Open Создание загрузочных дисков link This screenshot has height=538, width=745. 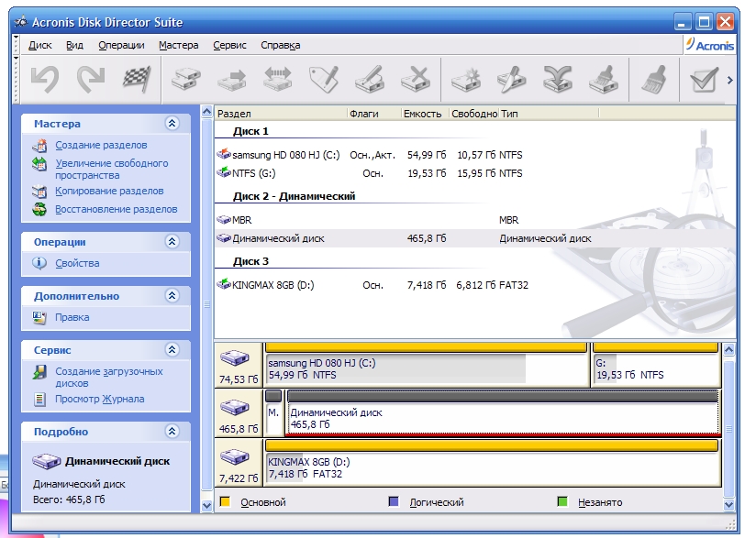[x=109, y=378]
